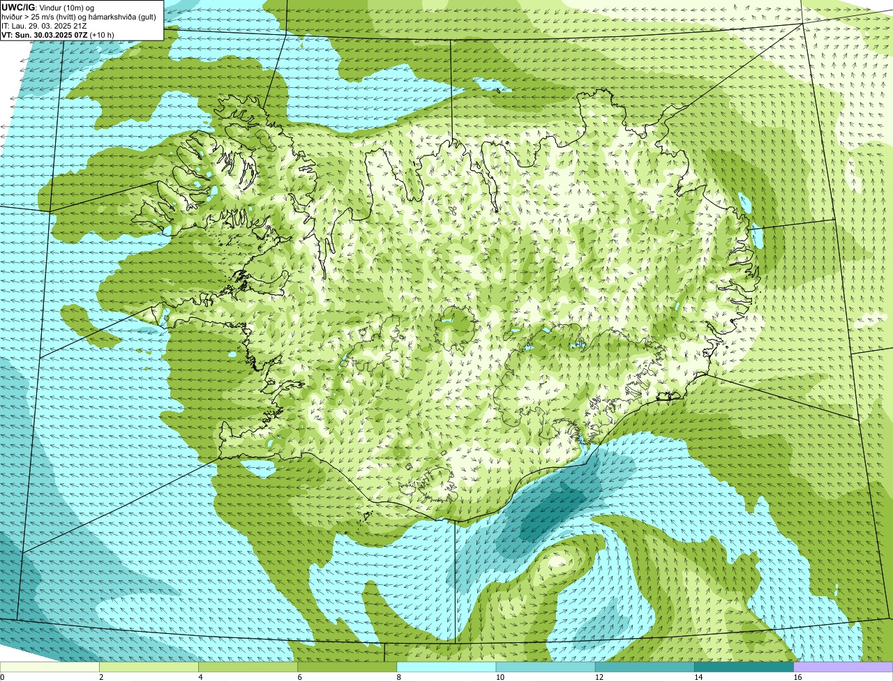
Task: Select the light green 2–4 legend swatch
Action: (149, 667)
